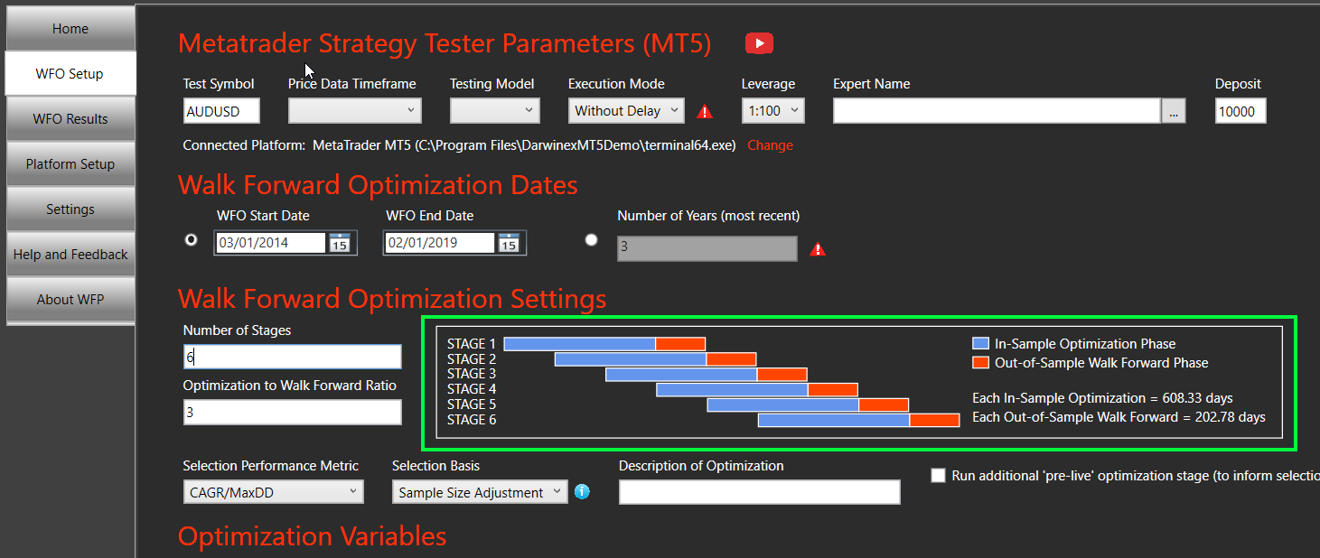Open the Selection Basis dropdown
Screen dimensions: 1320x558
pyautogui.click(x=480, y=492)
